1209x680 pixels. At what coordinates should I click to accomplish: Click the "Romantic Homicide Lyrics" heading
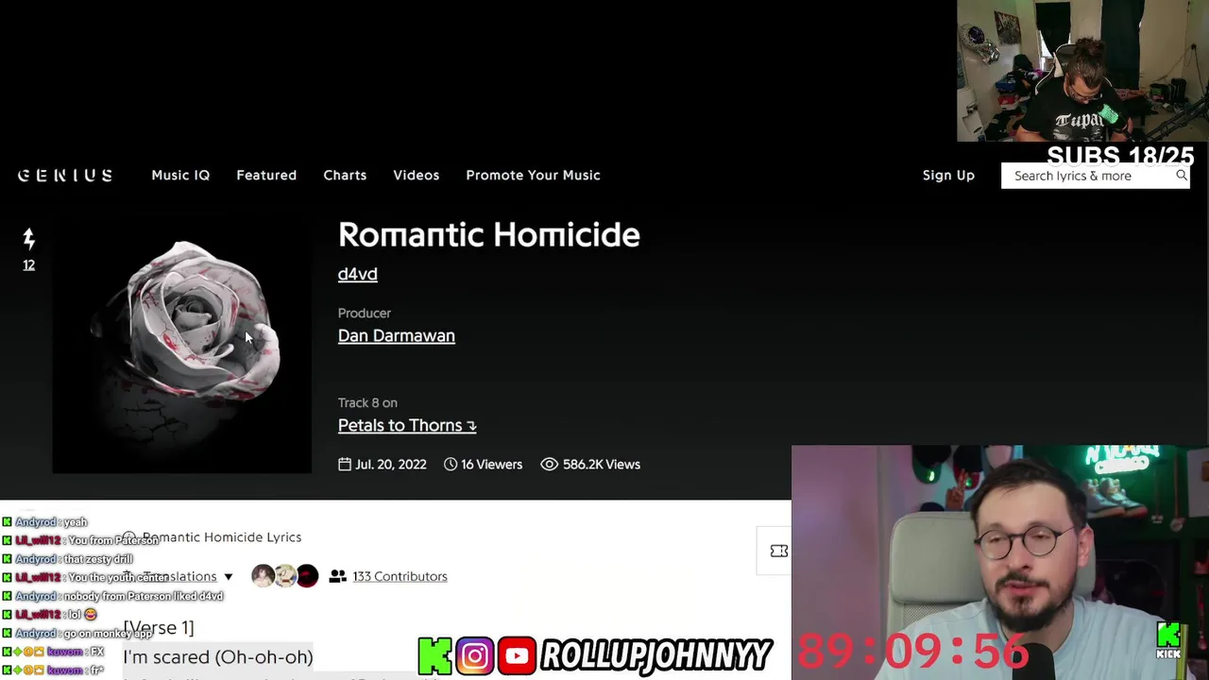point(222,536)
